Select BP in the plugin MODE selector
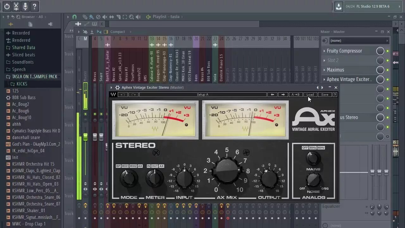 click(118, 166)
